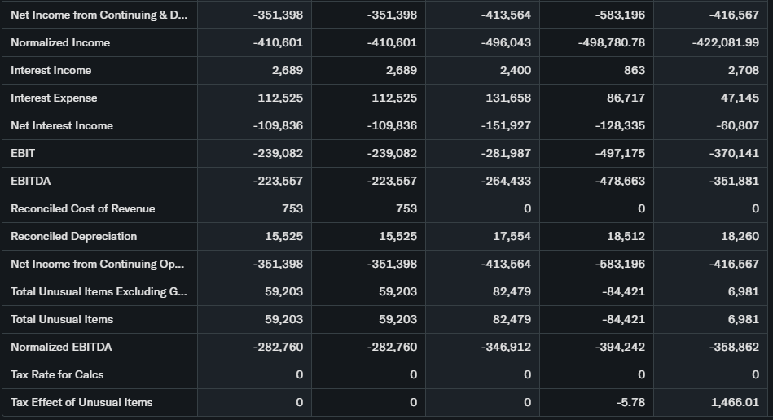
Task: Select the -394,242 Normalized EBITDA cell
Action: coord(621,347)
